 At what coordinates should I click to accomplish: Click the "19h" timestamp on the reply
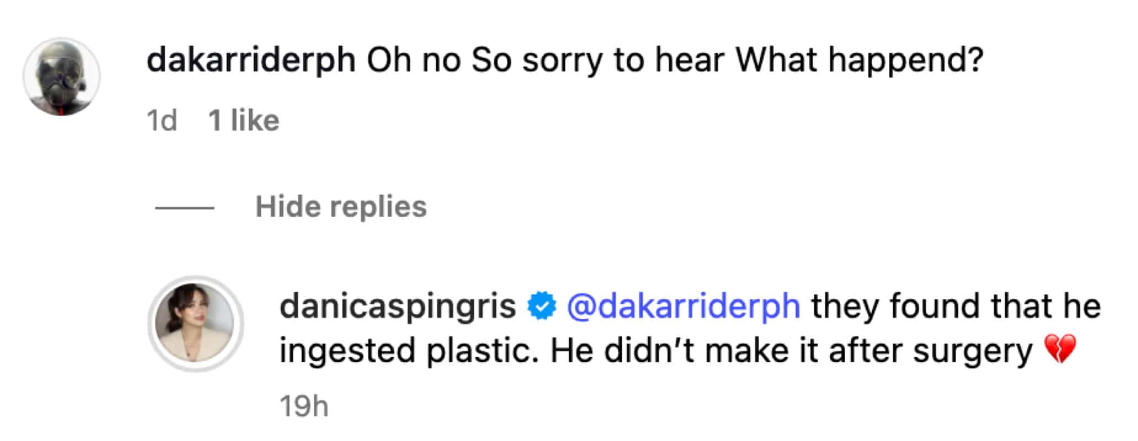click(304, 407)
